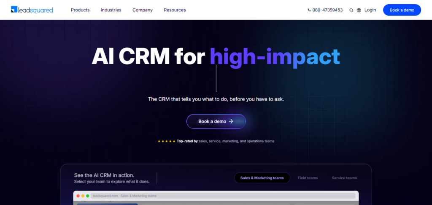Click 'The CRM that tells you what to do' tagline

(x=216, y=99)
